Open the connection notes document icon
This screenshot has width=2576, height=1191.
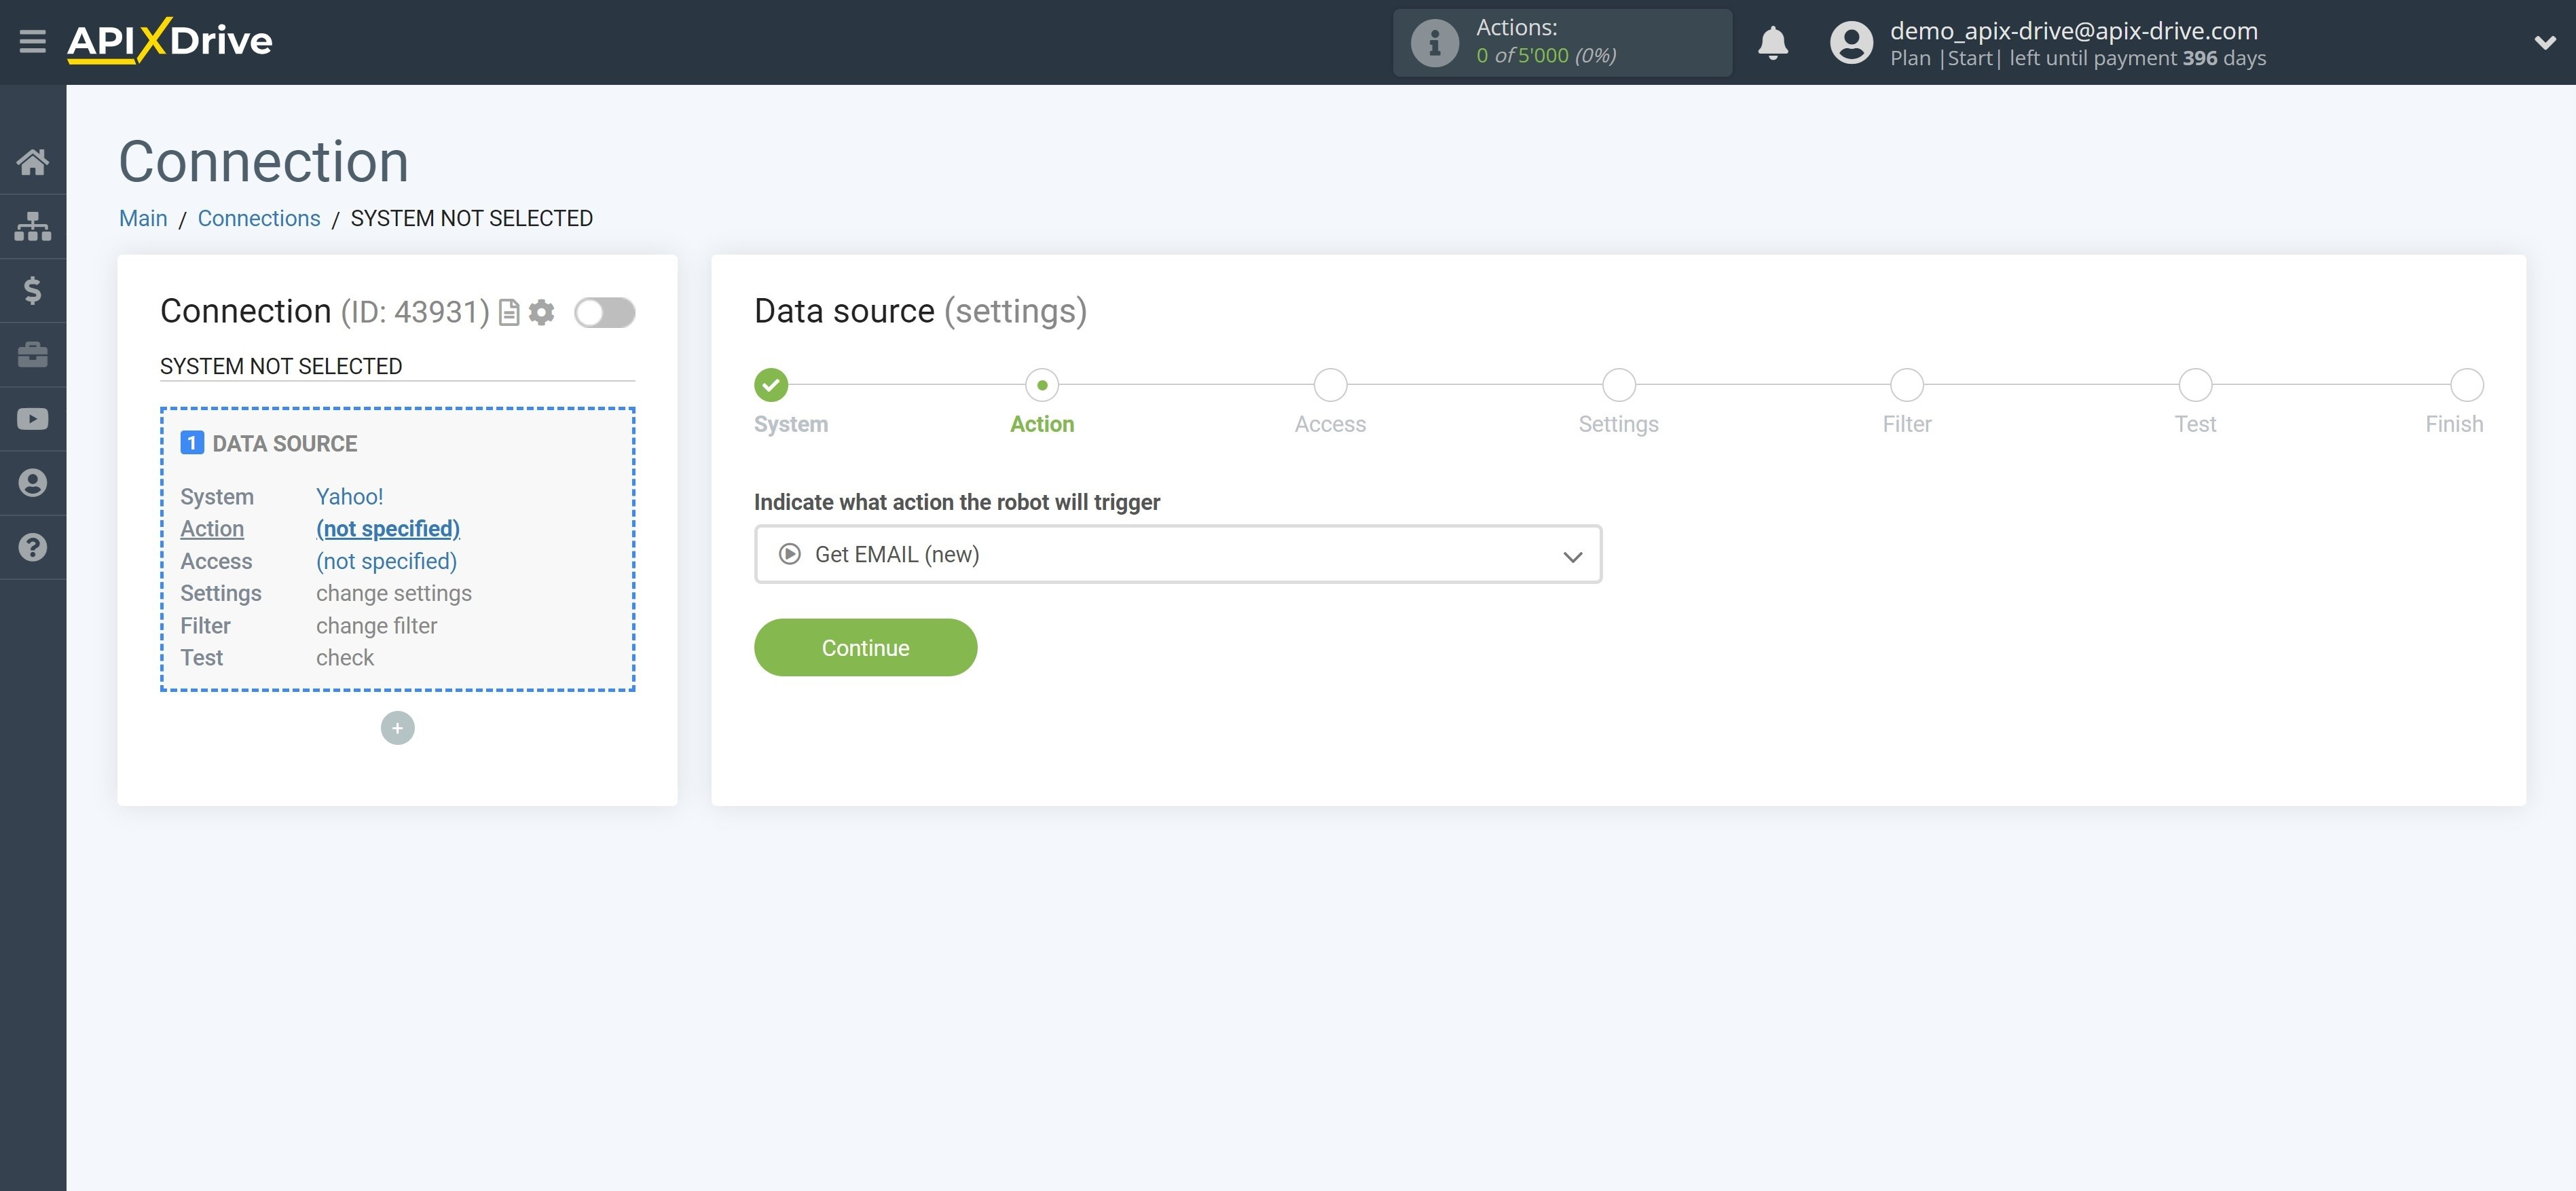click(x=509, y=312)
